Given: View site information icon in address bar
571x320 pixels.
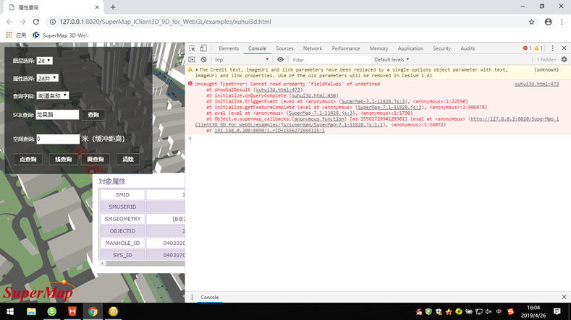Looking at the screenshot, I should click(53, 22).
